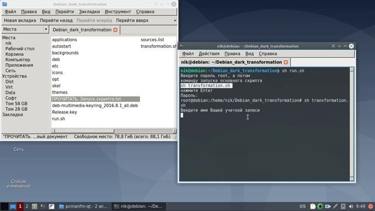Click the file list horizontal scrollbar
This screenshot has width=375, height=211.
point(114,131)
